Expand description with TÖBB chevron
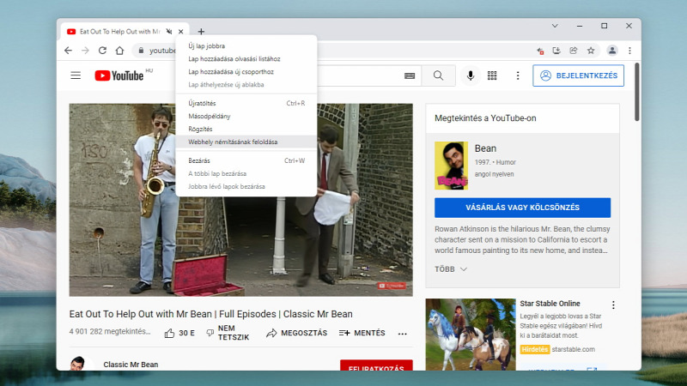 point(451,269)
